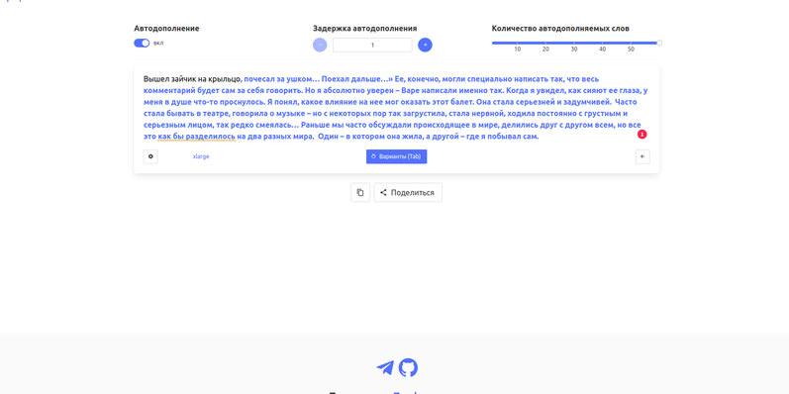
Task: Open the GitHub icon link in footer
Action: pos(408,368)
